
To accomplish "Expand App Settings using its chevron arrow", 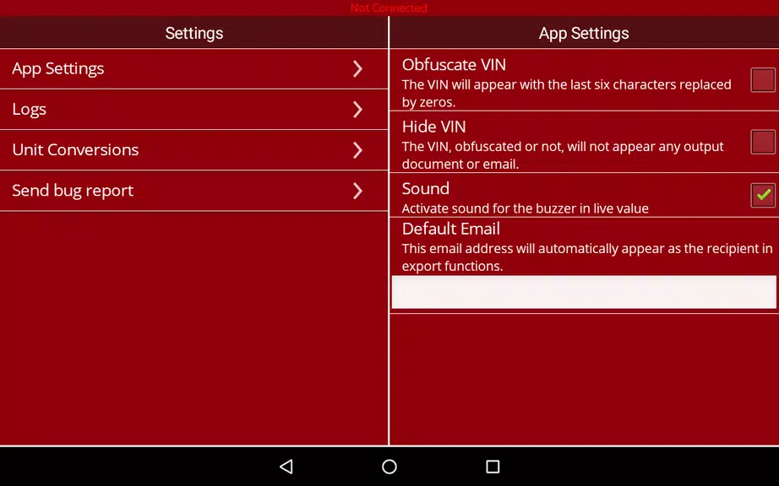I will tap(357, 69).
